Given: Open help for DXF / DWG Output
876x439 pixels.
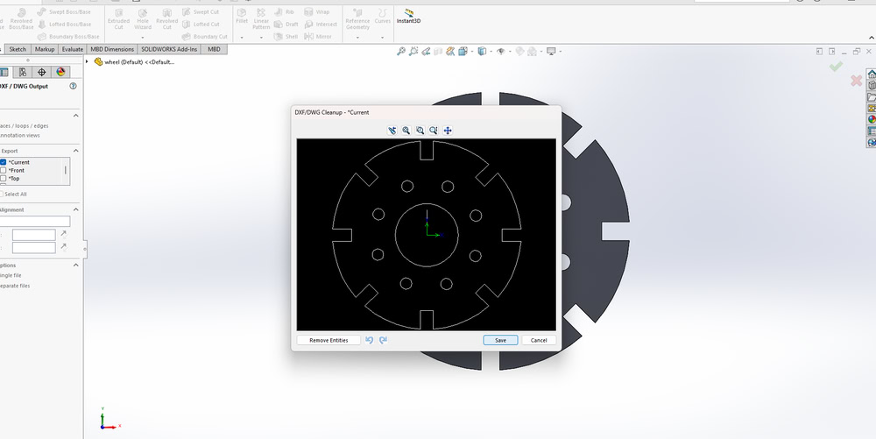Looking at the screenshot, I should click(73, 87).
